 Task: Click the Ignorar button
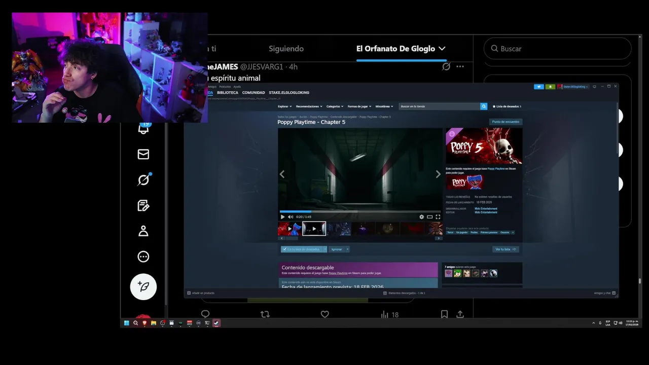click(337, 249)
